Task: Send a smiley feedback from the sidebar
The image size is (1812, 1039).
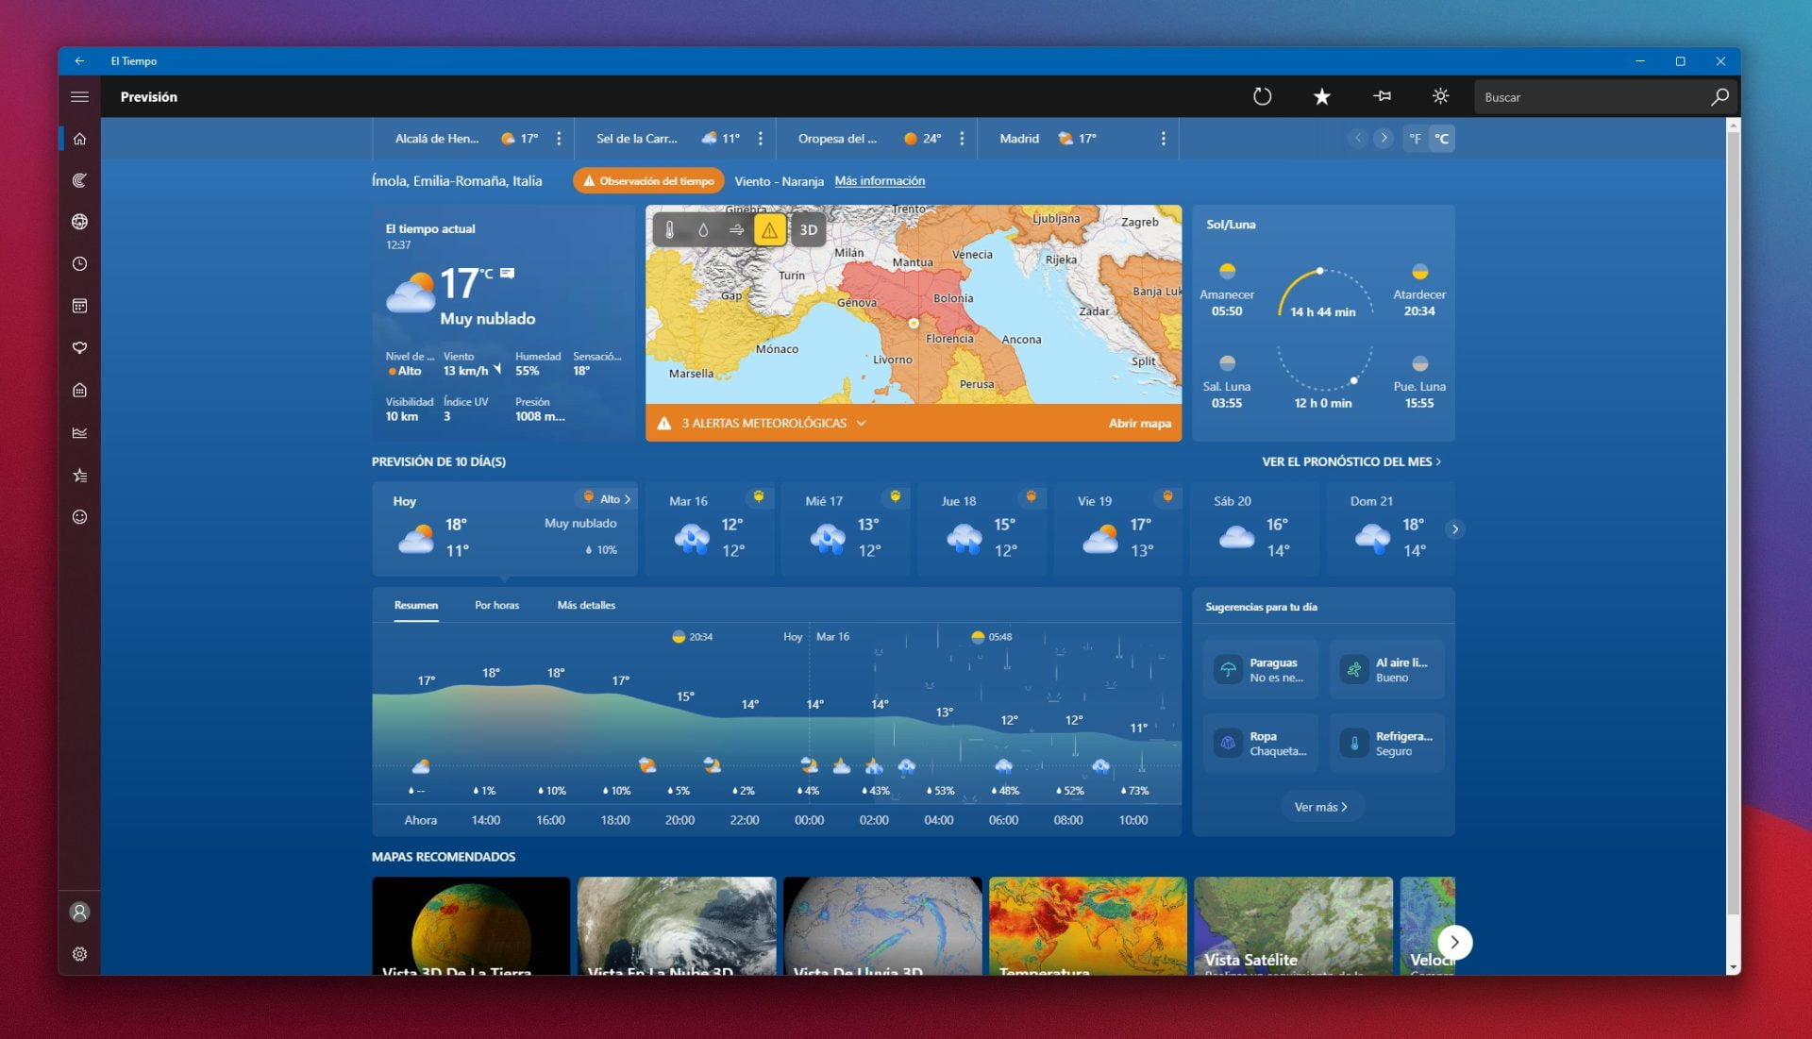Action: [x=80, y=517]
